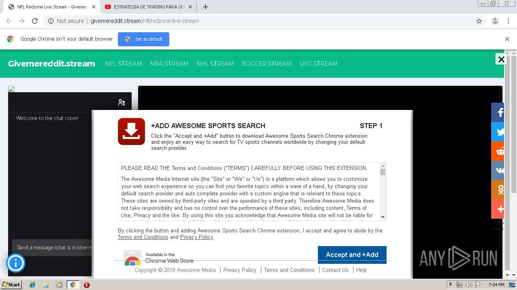Open the Action Center flag icon
Screen dimensions: 517x290
[x=479, y=285]
